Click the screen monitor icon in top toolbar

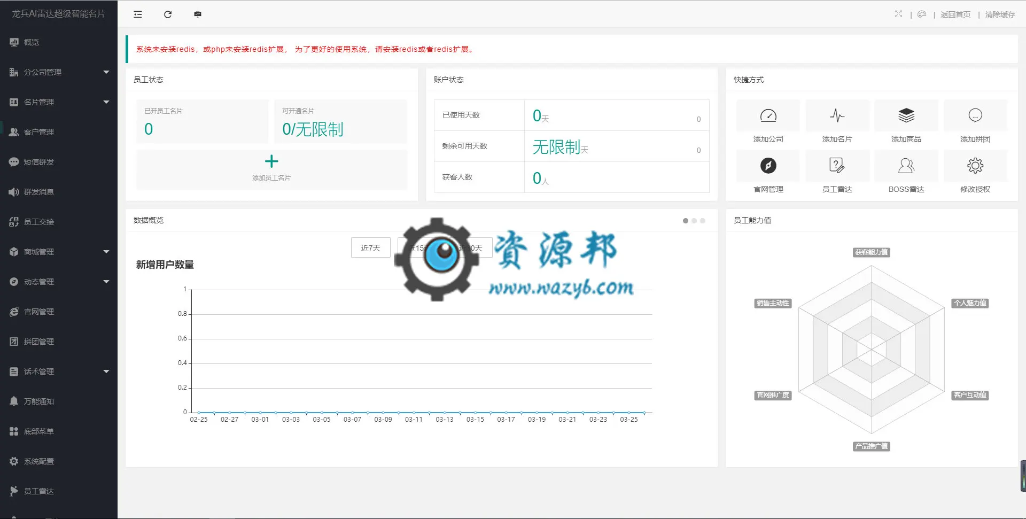[x=198, y=14]
